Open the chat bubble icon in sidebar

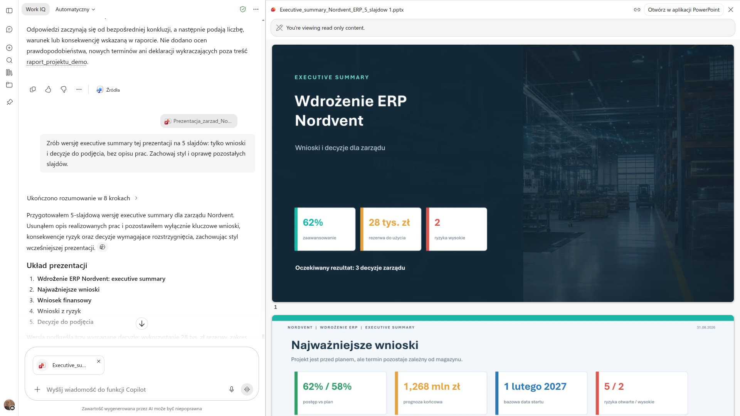point(9,29)
